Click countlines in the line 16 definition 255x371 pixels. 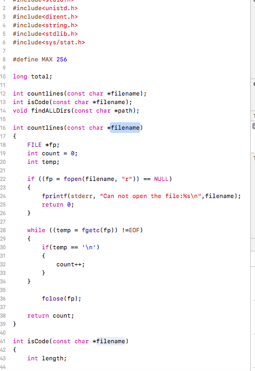pos(45,128)
